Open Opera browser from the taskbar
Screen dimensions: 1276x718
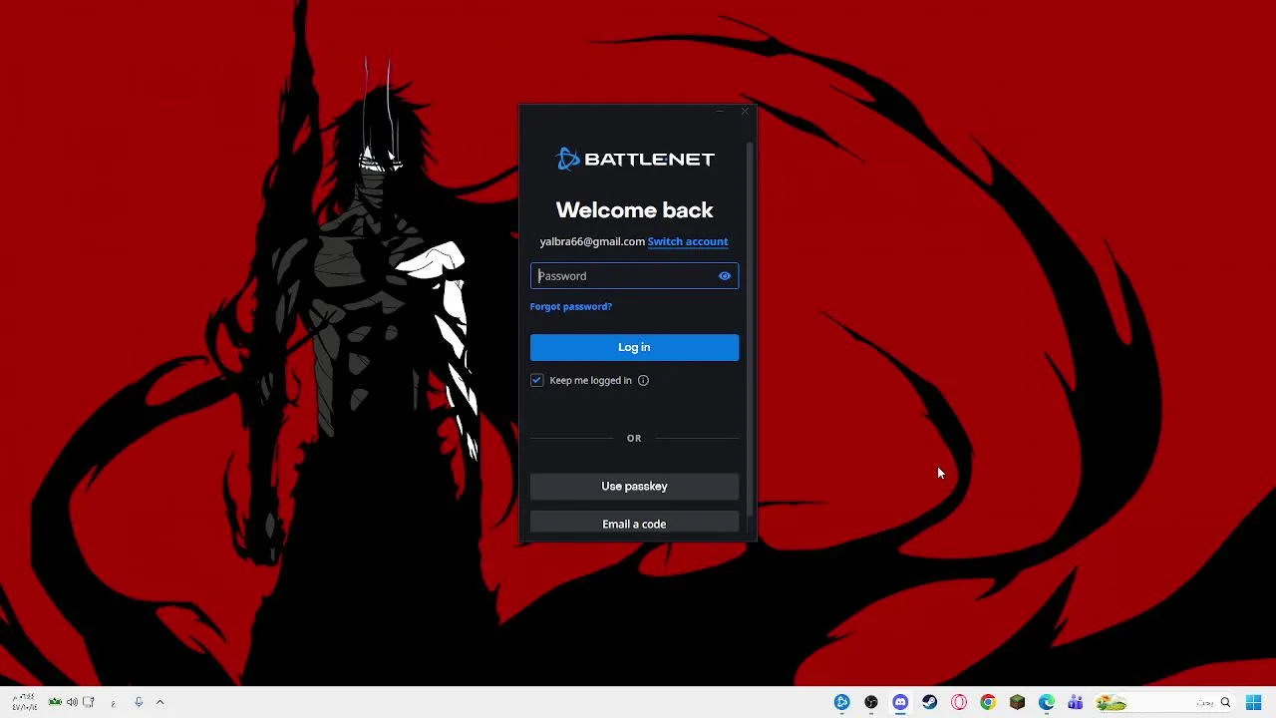click(x=959, y=703)
